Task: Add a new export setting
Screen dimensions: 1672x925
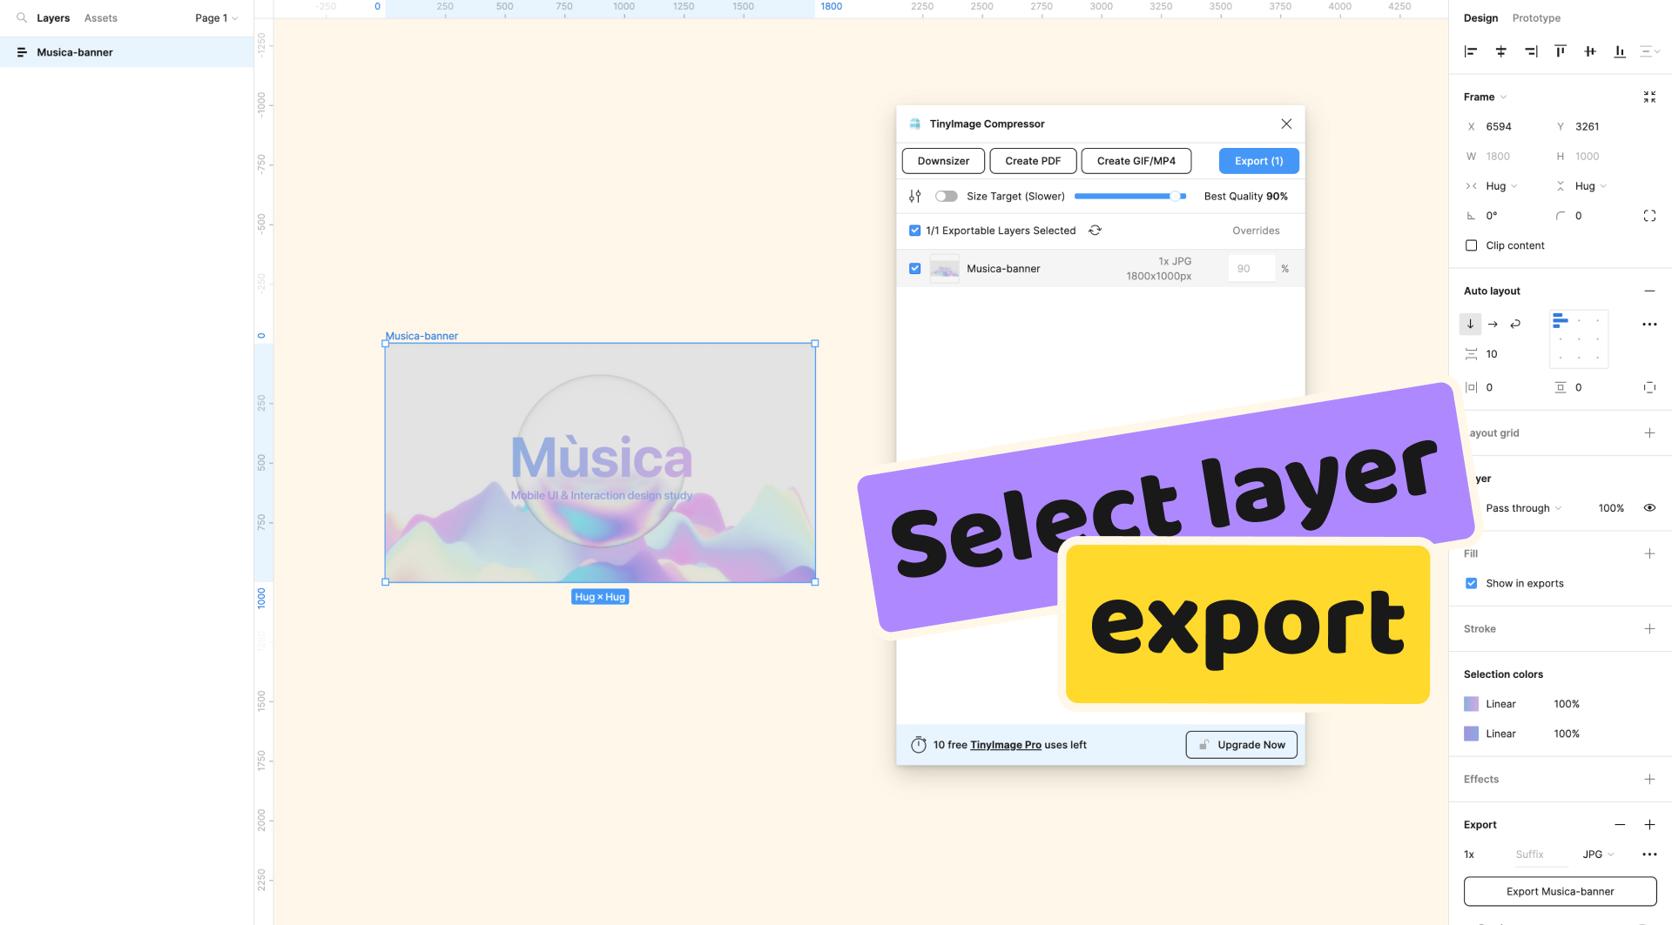Action: click(x=1648, y=824)
